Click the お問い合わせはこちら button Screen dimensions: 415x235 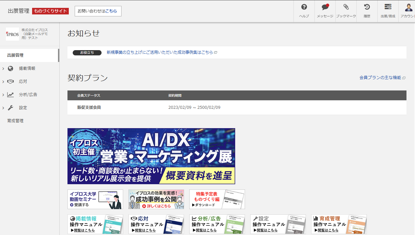(98, 11)
